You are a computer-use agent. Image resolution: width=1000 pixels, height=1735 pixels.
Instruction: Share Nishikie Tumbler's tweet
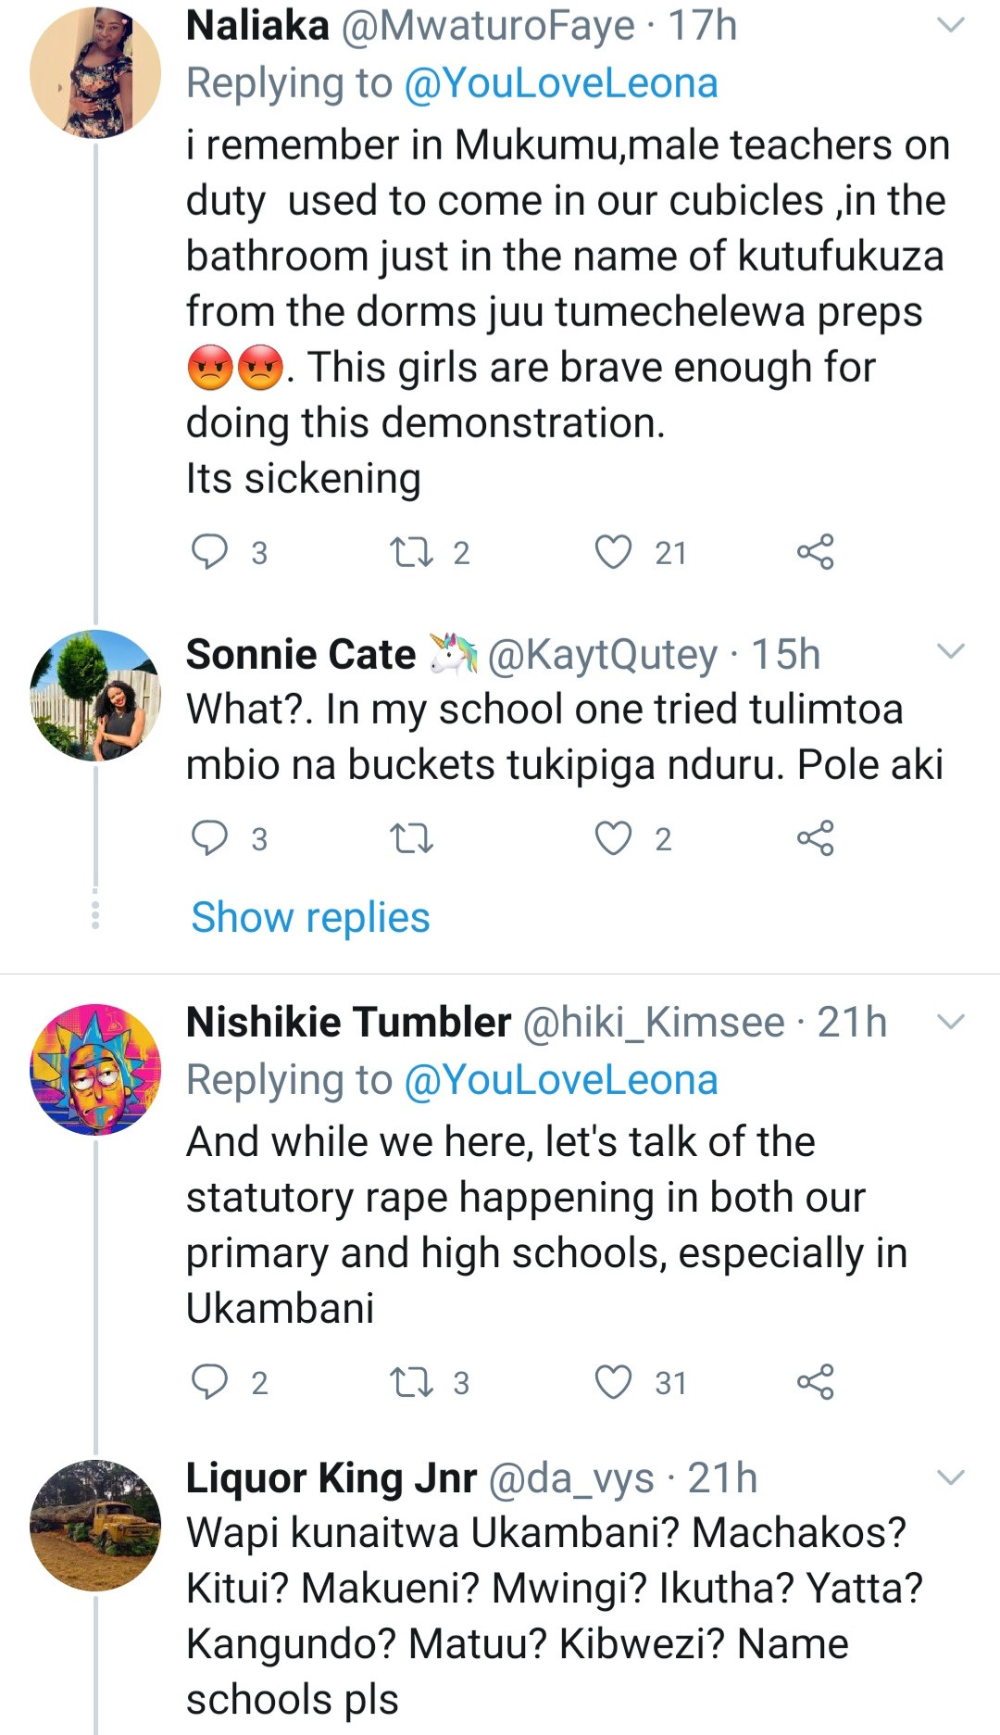click(x=815, y=1382)
